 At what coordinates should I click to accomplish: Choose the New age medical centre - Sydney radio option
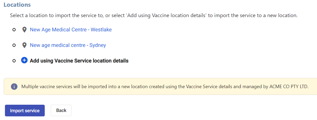pos(14,45)
